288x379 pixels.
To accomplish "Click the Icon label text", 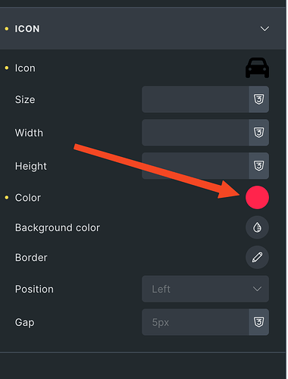I will [x=25, y=68].
